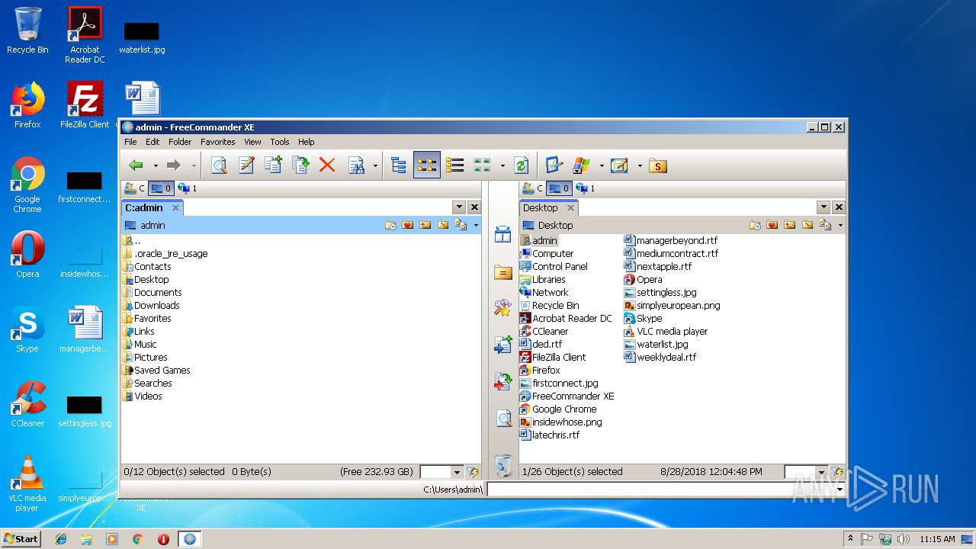Open favorites heart icon in right panel header

[x=772, y=225]
